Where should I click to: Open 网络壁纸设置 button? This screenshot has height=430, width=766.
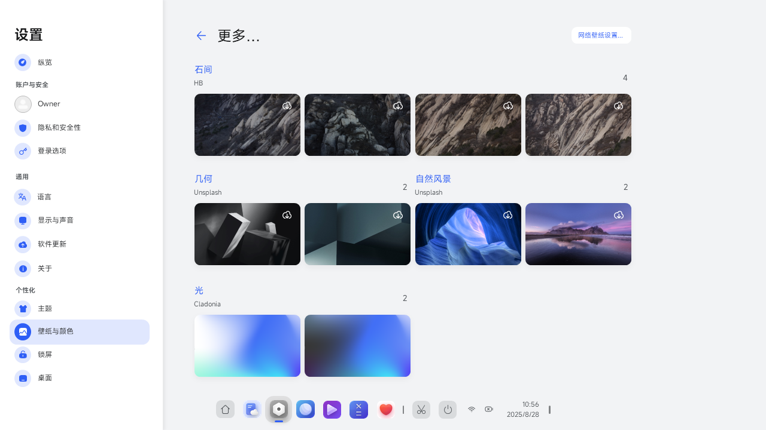point(601,35)
